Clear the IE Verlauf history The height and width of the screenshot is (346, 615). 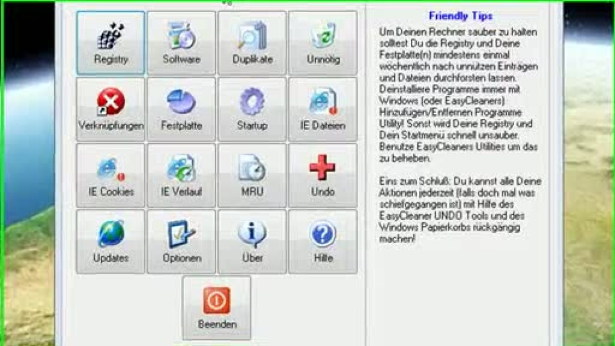[x=181, y=176]
